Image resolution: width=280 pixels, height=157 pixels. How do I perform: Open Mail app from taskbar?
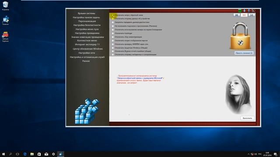coord(46,154)
